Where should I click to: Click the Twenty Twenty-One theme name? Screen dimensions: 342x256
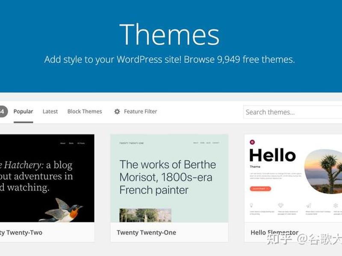click(146, 233)
